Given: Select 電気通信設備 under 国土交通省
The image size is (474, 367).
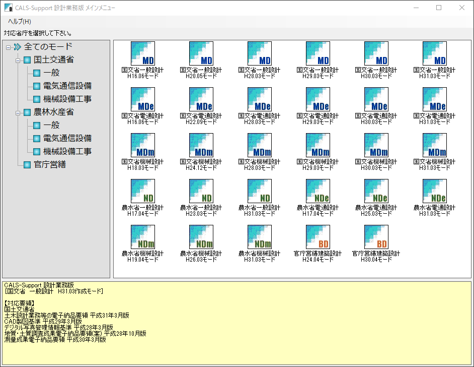Looking at the screenshot, I should click(x=67, y=86).
